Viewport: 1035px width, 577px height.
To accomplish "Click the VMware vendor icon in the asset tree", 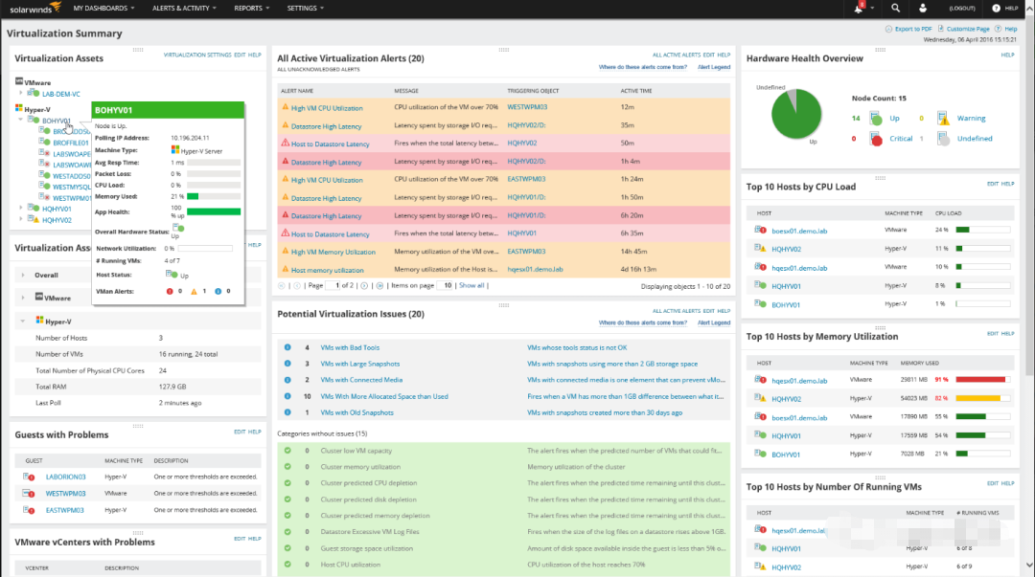I will coord(18,80).
